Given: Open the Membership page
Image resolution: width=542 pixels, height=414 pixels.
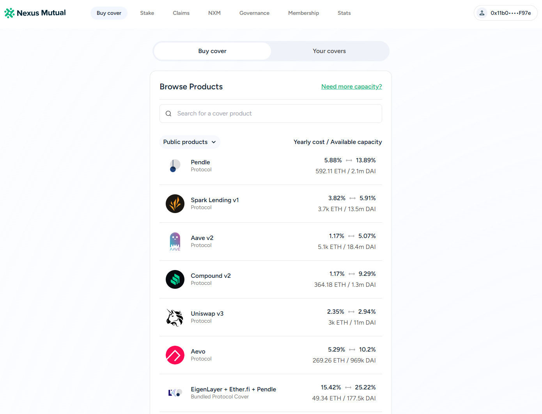Looking at the screenshot, I should coord(303,13).
